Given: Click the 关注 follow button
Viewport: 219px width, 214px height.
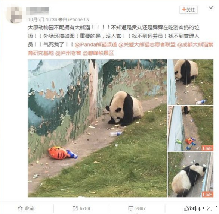Looking at the screenshot, I should coord(188,10).
